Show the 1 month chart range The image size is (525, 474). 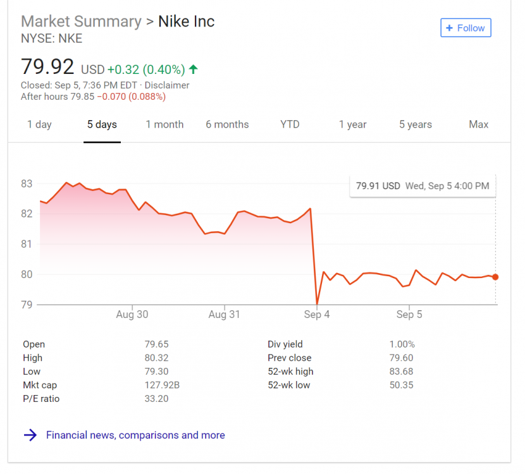pos(164,125)
